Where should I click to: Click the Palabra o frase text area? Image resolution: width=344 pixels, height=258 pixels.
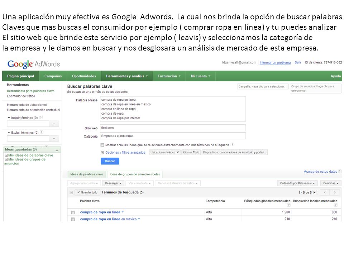pos(173,109)
